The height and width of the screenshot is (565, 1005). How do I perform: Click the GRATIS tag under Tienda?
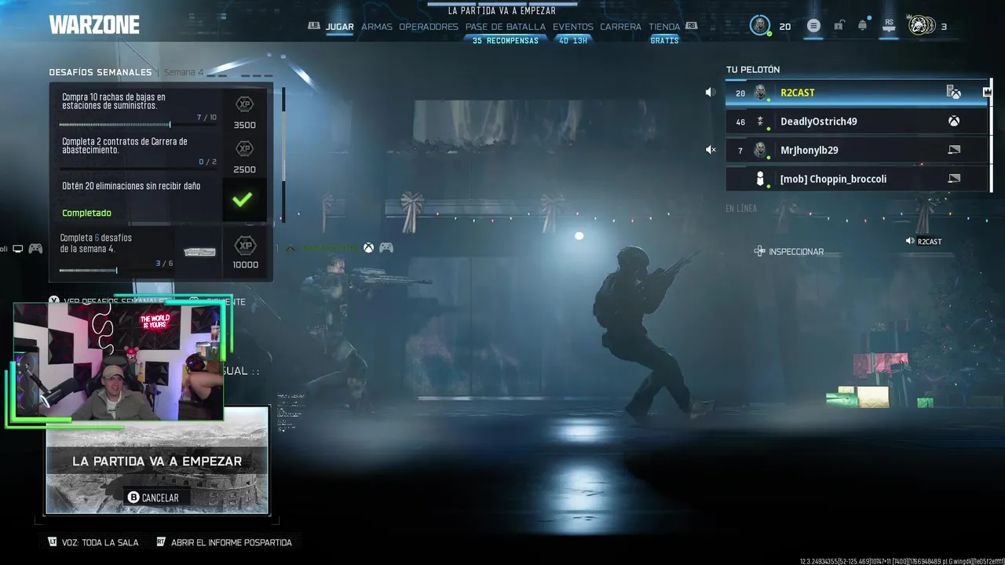tap(664, 41)
